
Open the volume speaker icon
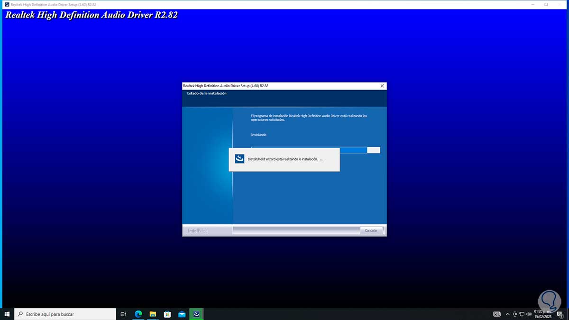pos(529,314)
